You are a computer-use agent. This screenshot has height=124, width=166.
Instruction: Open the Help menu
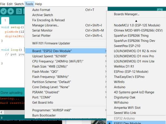pyautogui.click(x=38, y=4)
